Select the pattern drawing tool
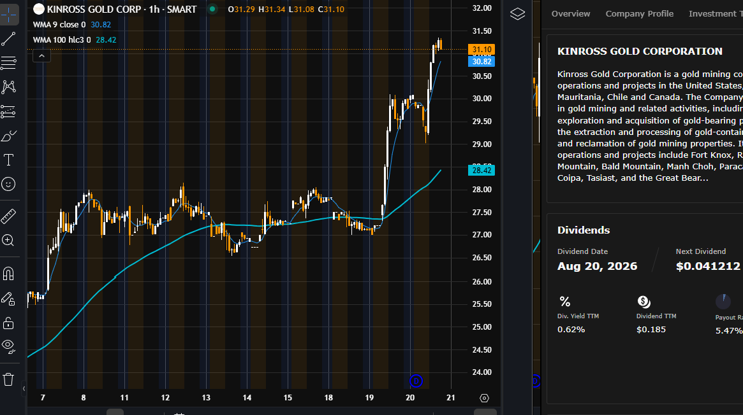The height and width of the screenshot is (415, 743). (x=8, y=87)
